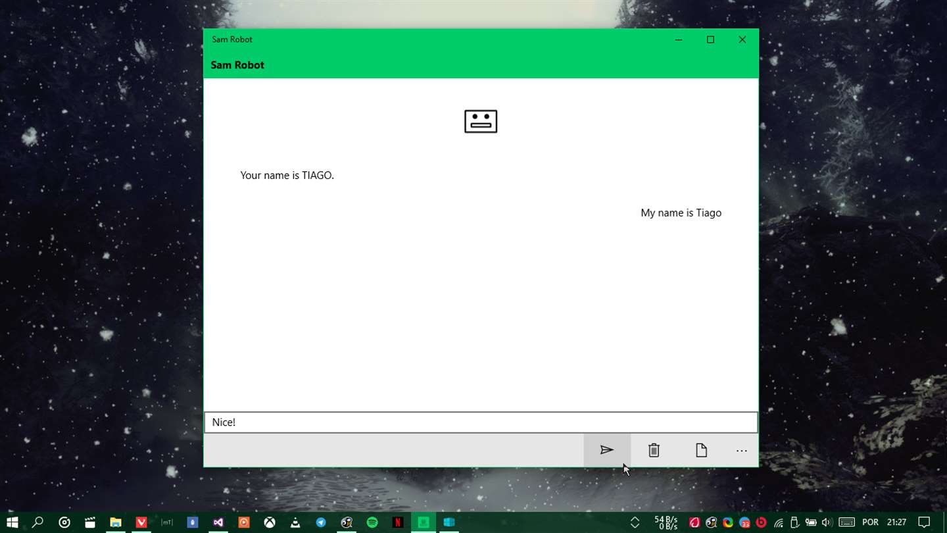Open File Explorer from the taskbar
Screen dimensions: 947x533
pos(116,522)
